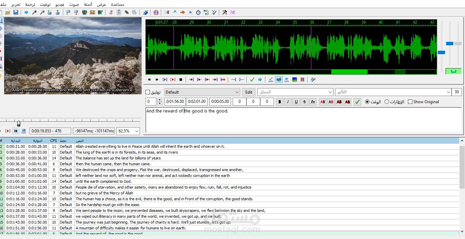Pause the video playback

(x=16, y=131)
